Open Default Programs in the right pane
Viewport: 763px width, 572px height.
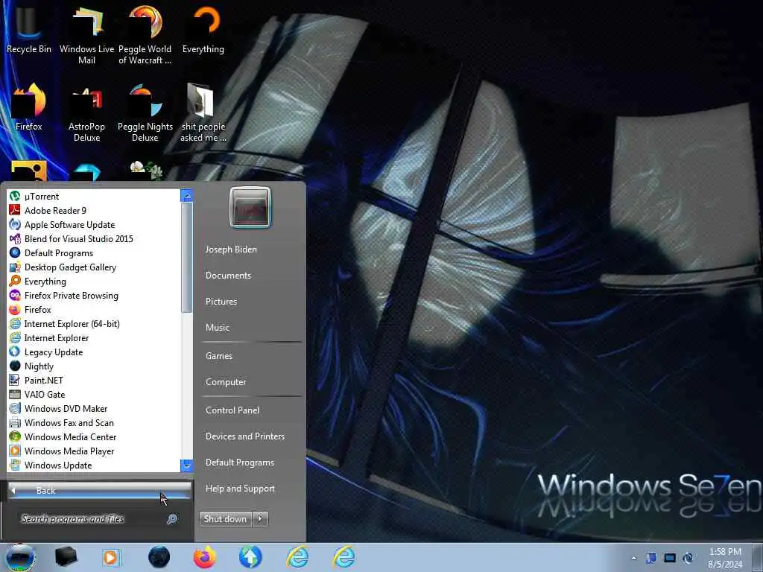click(240, 463)
